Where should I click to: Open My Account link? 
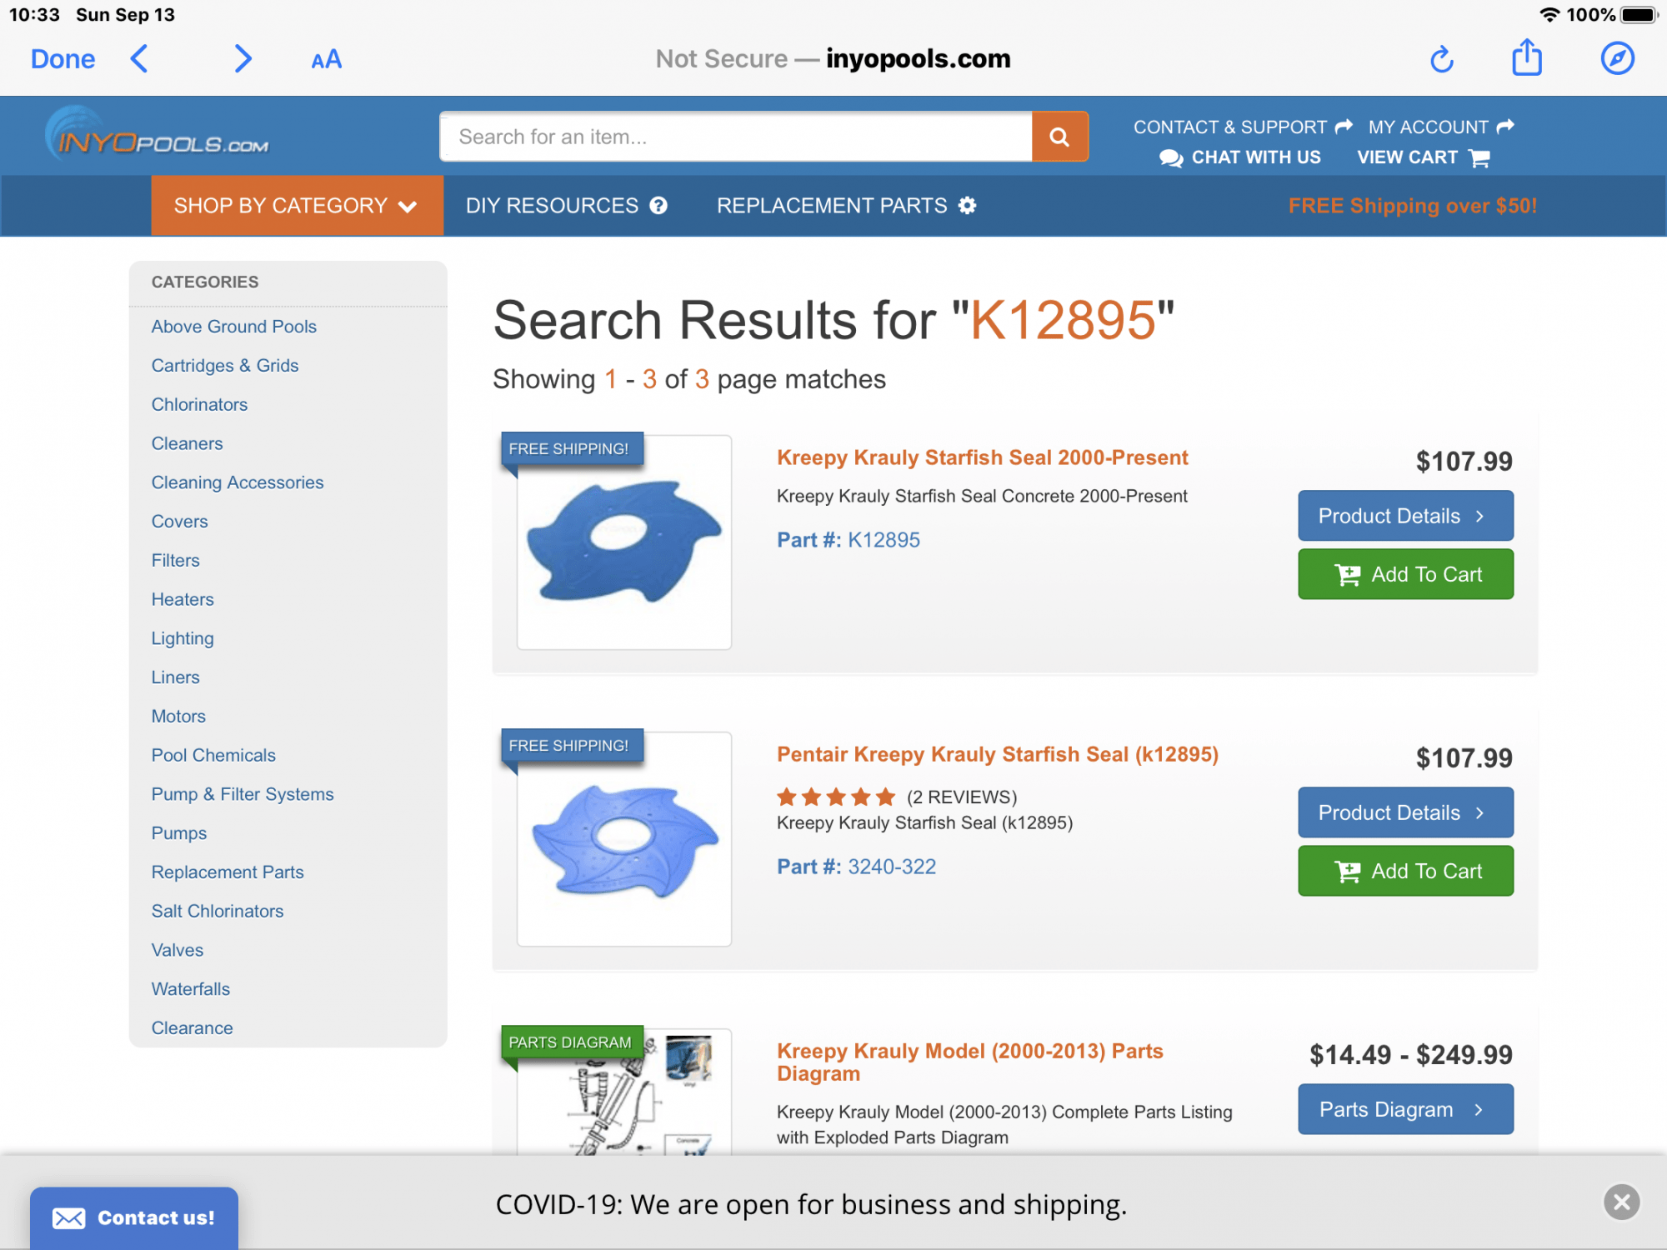click(1441, 127)
